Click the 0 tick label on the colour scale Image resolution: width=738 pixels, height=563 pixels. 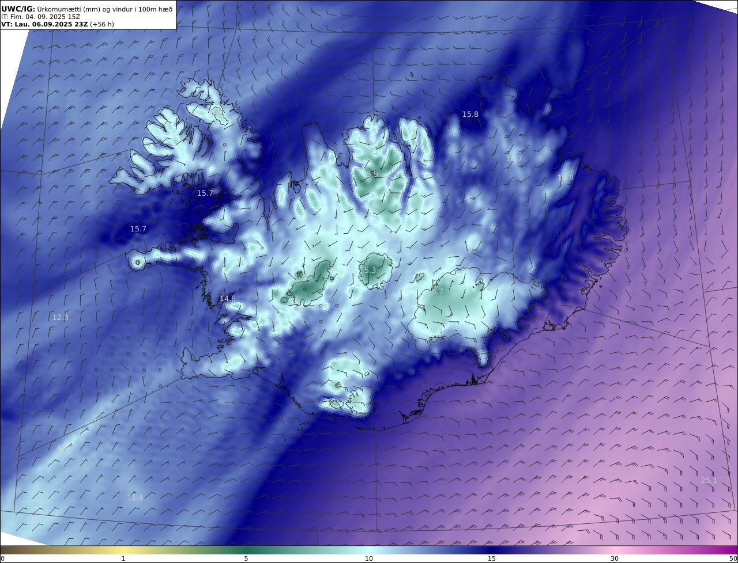pos(2,558)
